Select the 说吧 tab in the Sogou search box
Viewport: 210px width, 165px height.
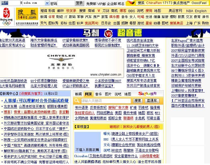[118, 94]
